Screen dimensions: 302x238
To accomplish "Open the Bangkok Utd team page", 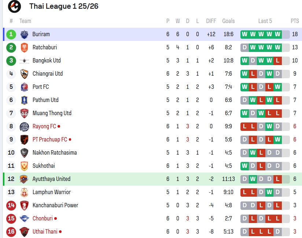I will click(x=47, y=61).
